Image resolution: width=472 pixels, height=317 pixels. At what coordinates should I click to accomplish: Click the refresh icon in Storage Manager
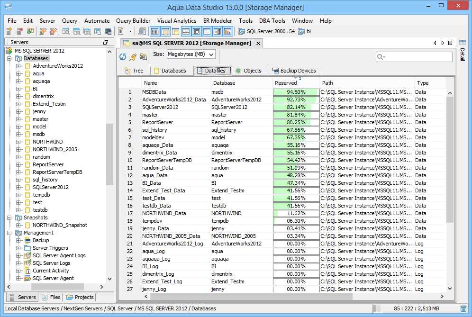pyautogui.click(x=123, y=56)
